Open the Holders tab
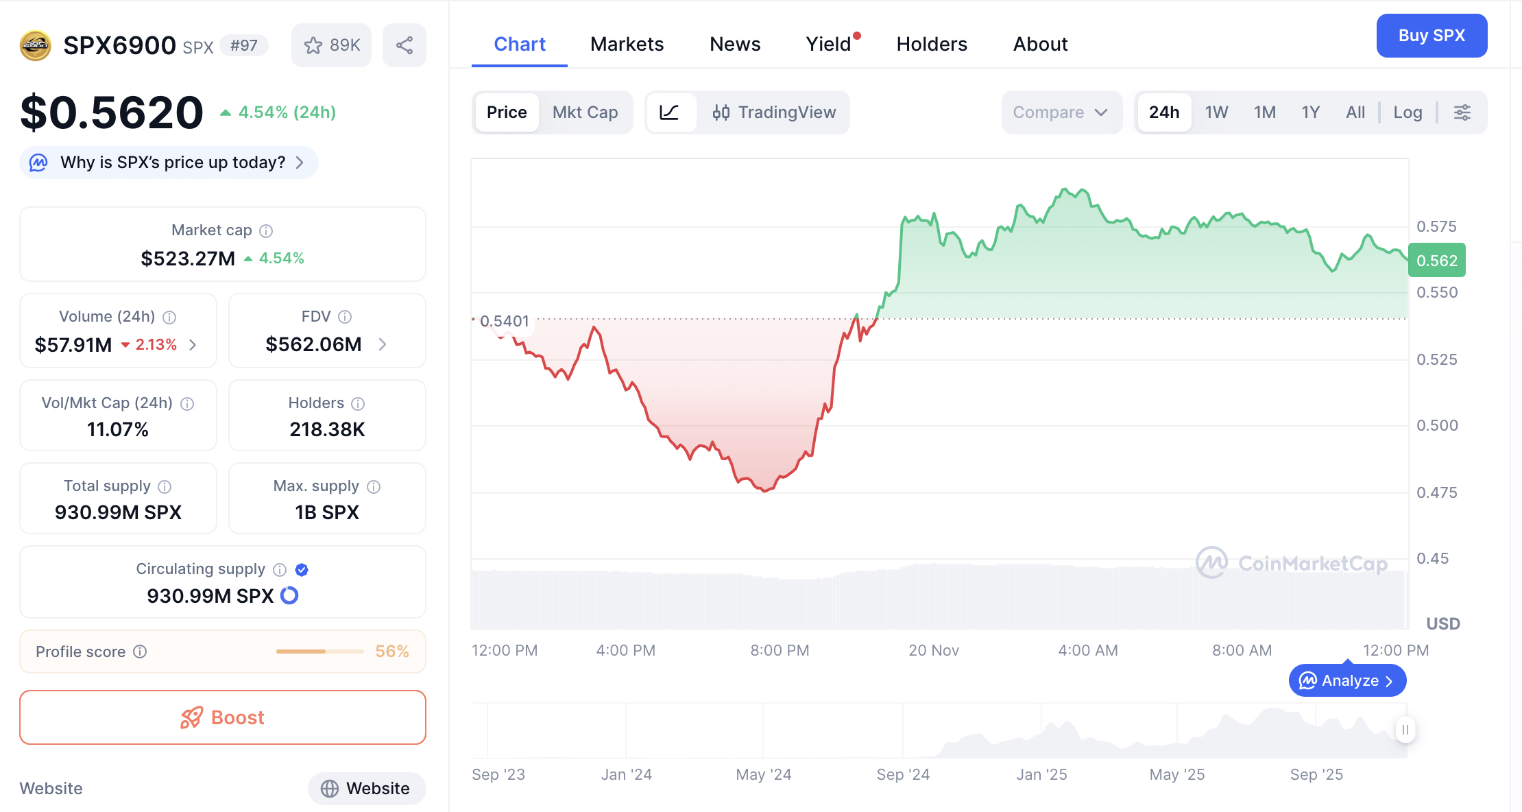The image size is (1522, 812). 931,44
